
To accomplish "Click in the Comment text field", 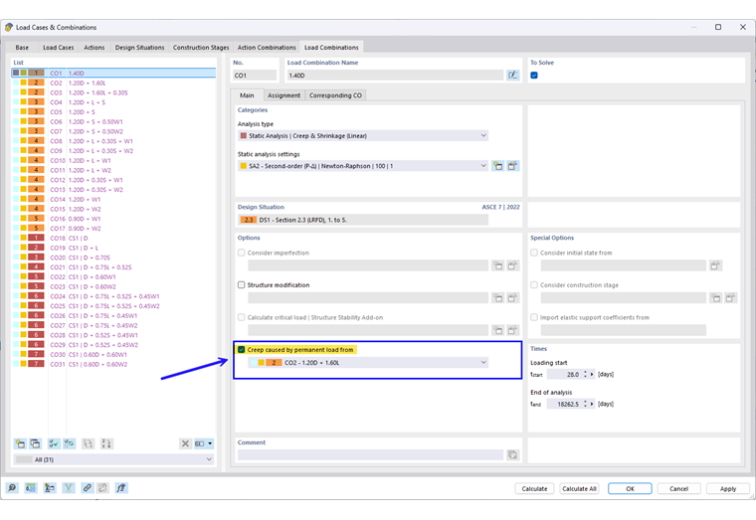I will click(370, 454).
